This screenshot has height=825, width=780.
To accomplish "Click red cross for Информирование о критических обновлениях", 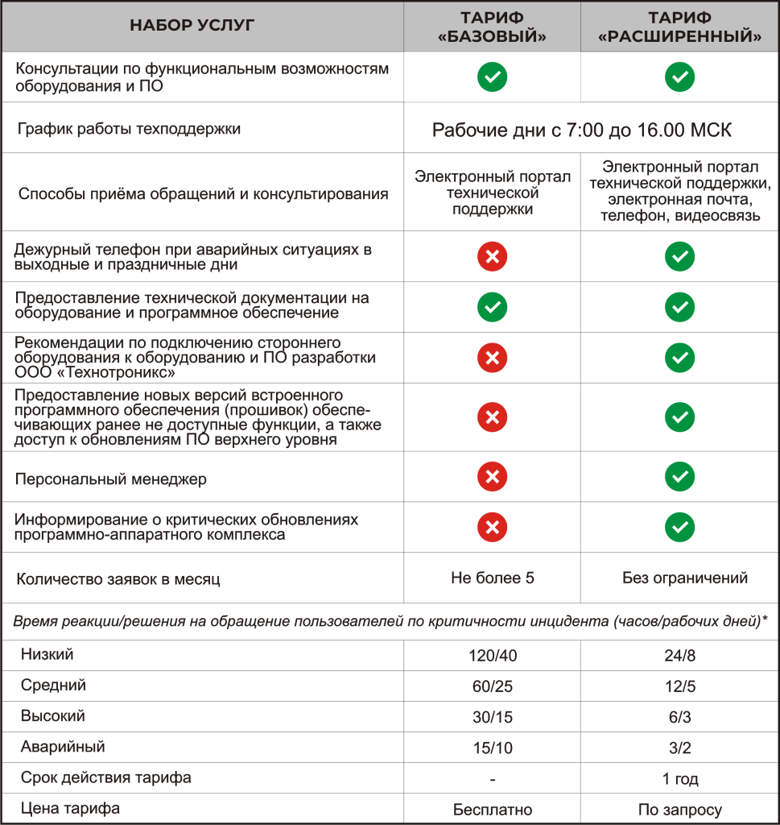I will (x=492, y=527).
